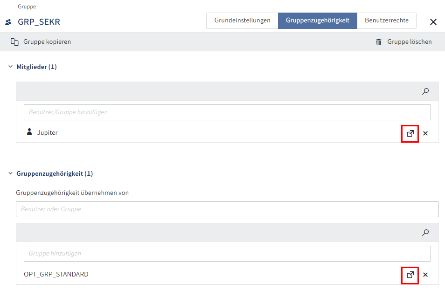Collapse the Gruppenzugehörigkeit (1) section

coord(10,173)
